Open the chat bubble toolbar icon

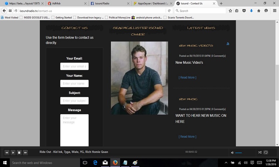(266, 11)
